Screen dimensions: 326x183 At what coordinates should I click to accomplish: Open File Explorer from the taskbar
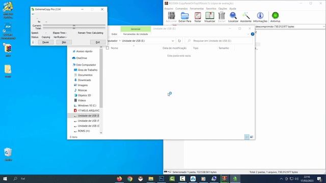[x=151, y=178]
